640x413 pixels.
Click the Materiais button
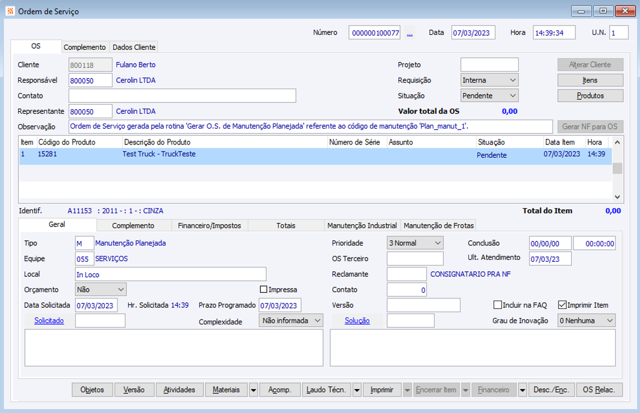click(226, 390)
